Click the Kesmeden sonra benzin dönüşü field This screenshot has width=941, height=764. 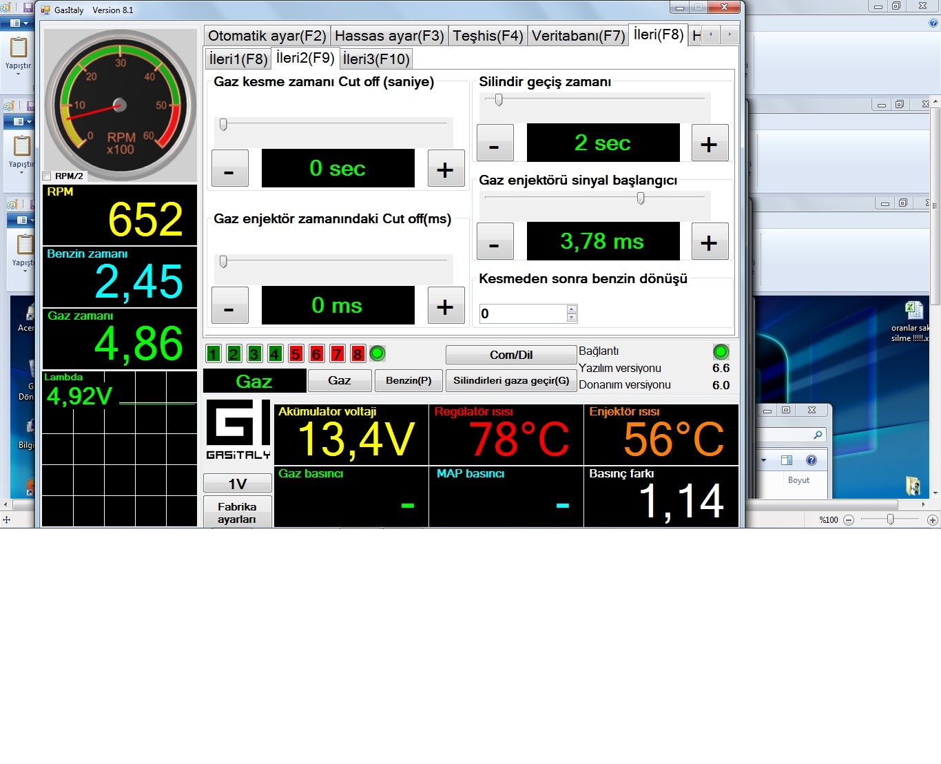click(x=522, y=313)
